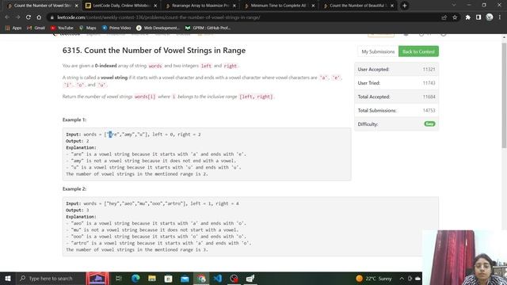Open the GPRM GitHub Prof bookmark
This screenshot has height=285, width=507.
pyautogui.click(x=208, y=28)
